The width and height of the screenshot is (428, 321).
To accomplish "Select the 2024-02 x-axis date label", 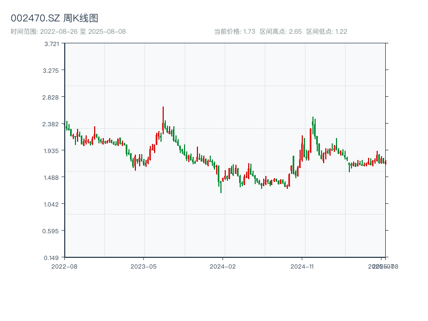I will (223, 266).
